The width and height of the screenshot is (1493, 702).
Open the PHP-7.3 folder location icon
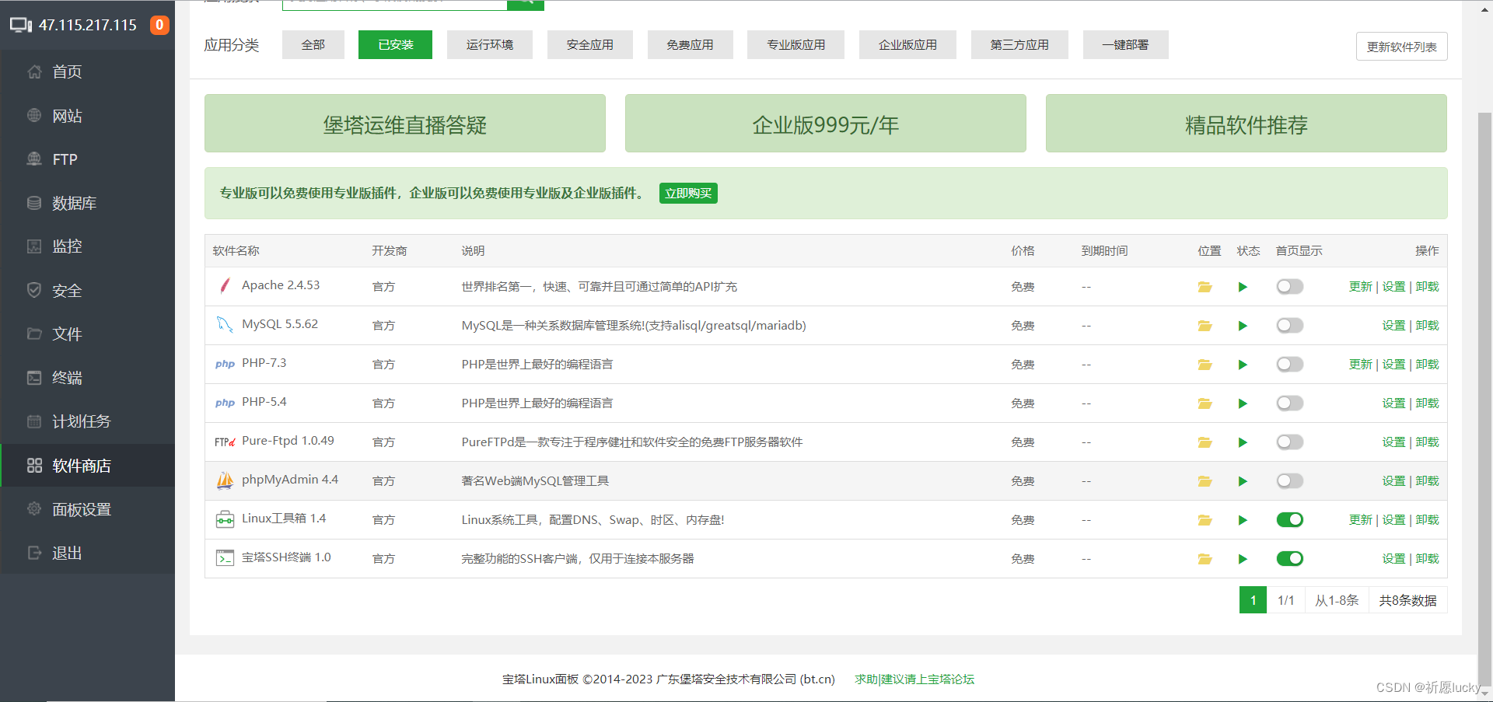tap(1205, 365)
